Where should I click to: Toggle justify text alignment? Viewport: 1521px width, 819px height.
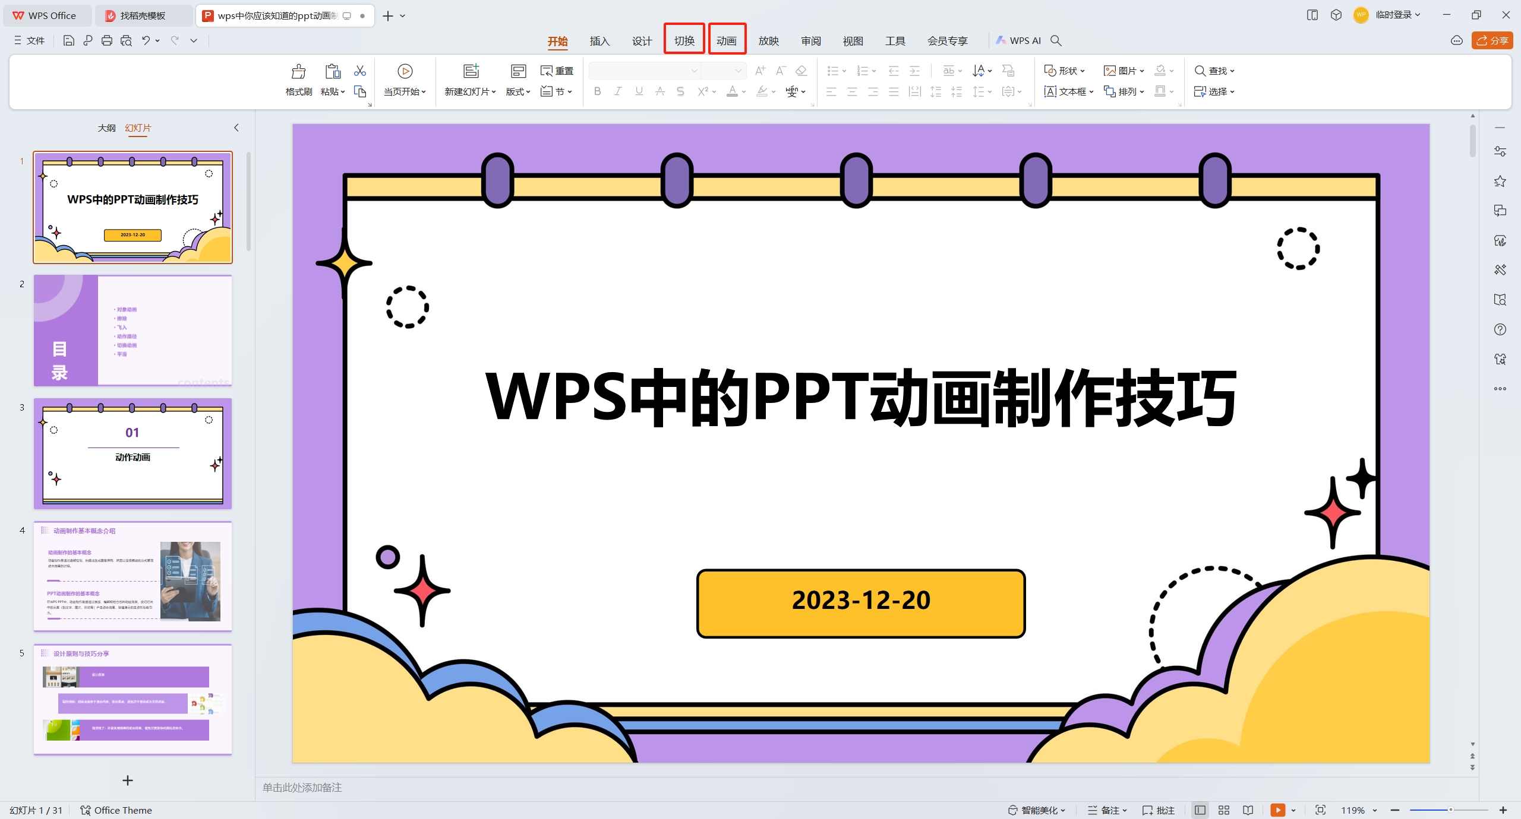tap(894, 91)
